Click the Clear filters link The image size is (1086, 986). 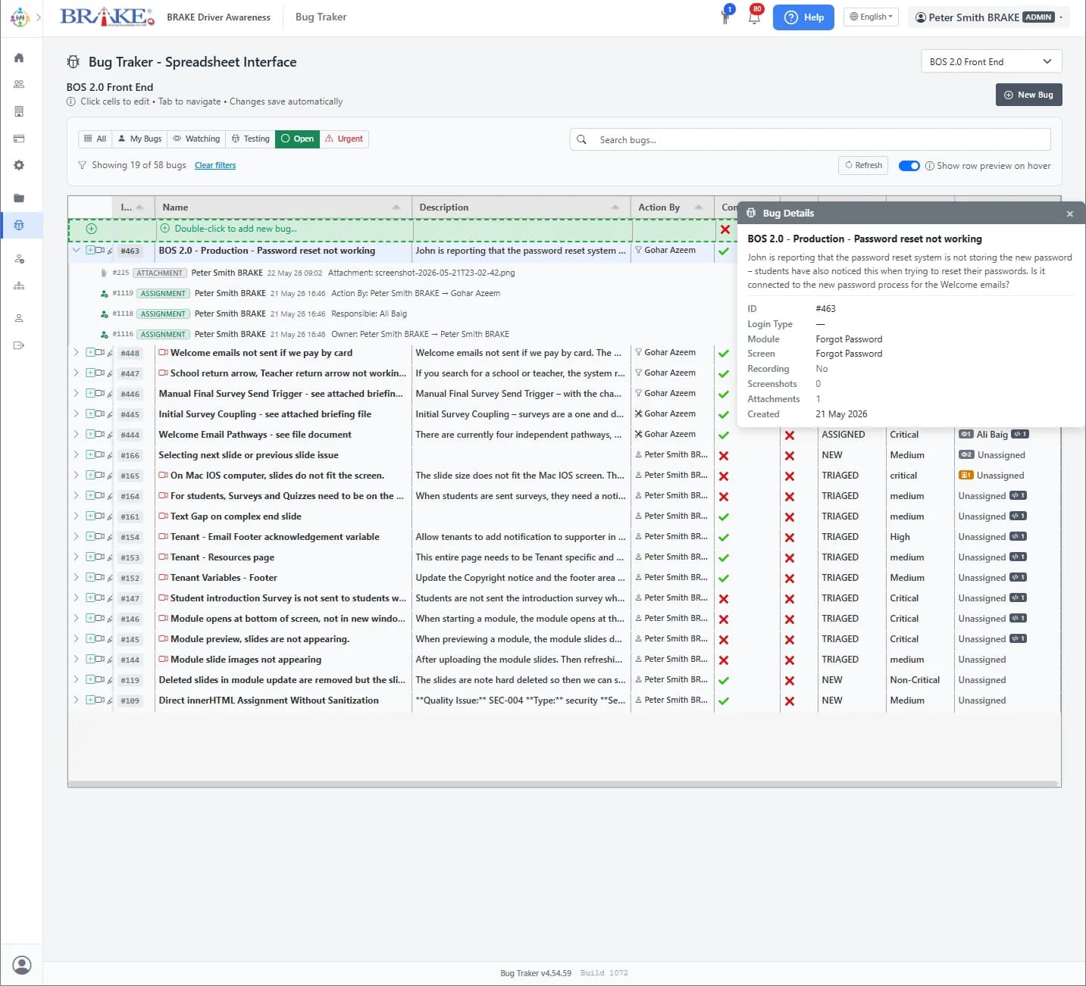[215, 165]
